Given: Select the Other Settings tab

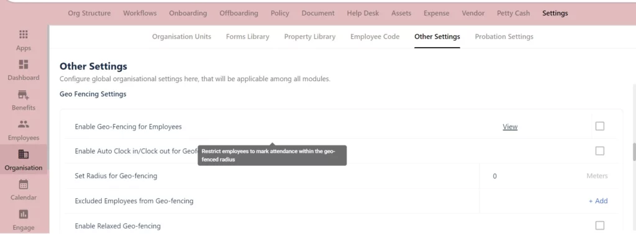Looking at the screenshot, I should coord(437,37).
